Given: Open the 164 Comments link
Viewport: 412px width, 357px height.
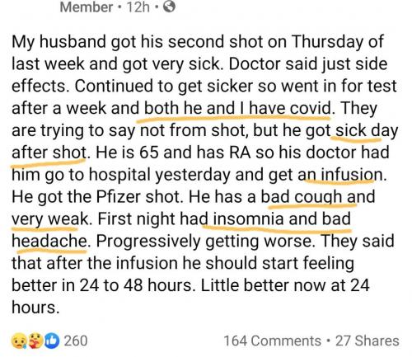Looking at the screenshot, I should click(273, 341).
